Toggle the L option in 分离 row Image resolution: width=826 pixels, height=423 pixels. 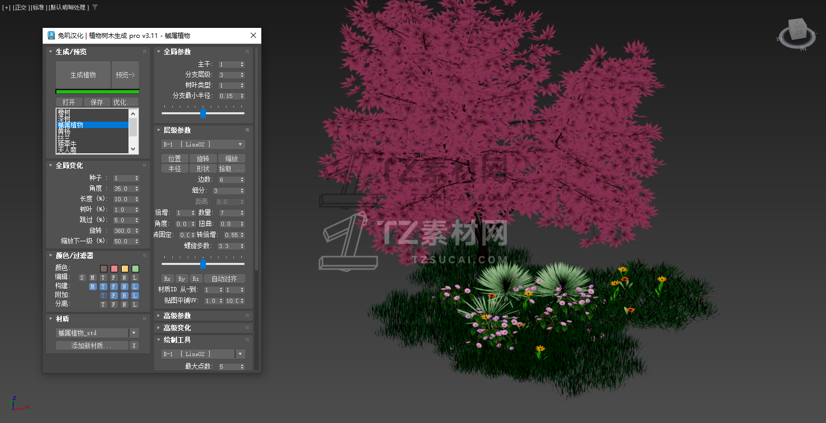pos(135,304)
